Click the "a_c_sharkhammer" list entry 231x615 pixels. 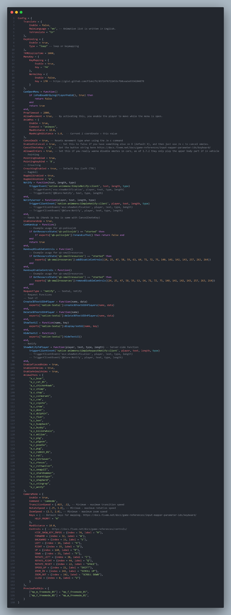(42, 473)
